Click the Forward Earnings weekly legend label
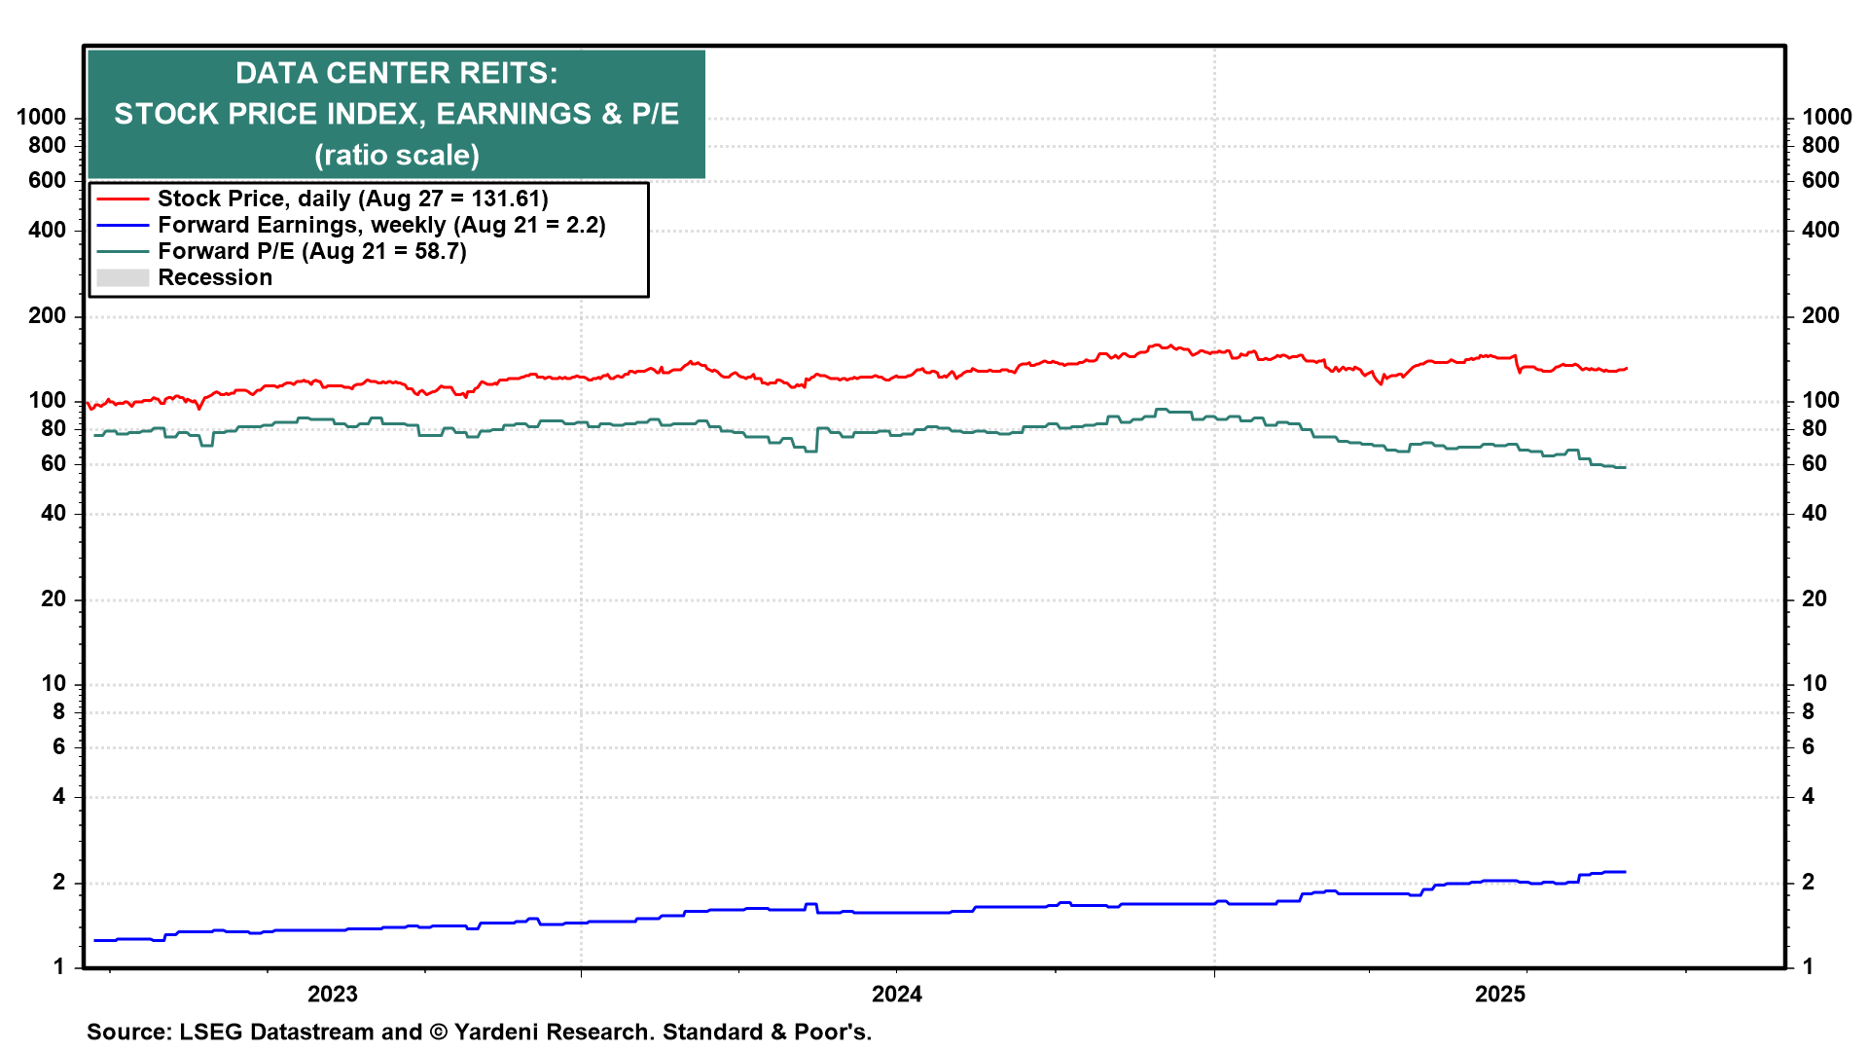 [x=381, y=225]
